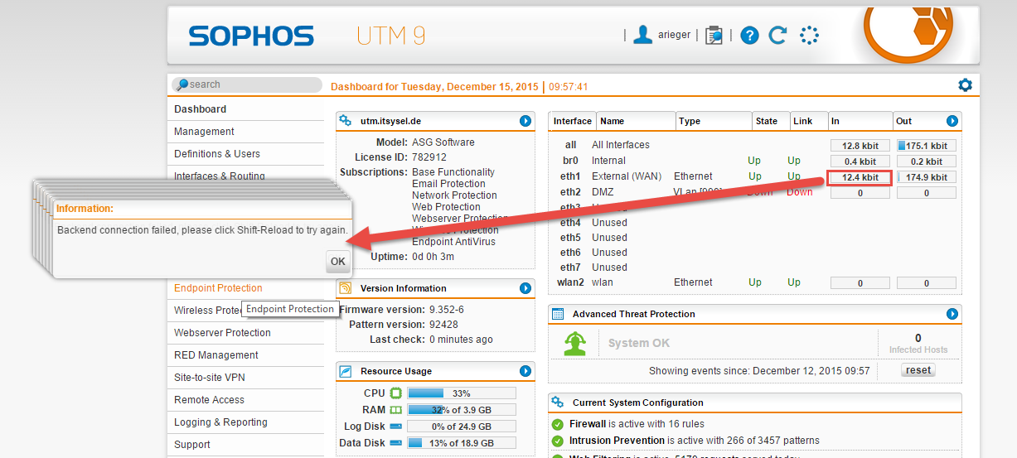The height and width of the screenshot is (458, 1017).
Task: Click the Log Disk 0% usage bar
Action: tap(462, 427)
